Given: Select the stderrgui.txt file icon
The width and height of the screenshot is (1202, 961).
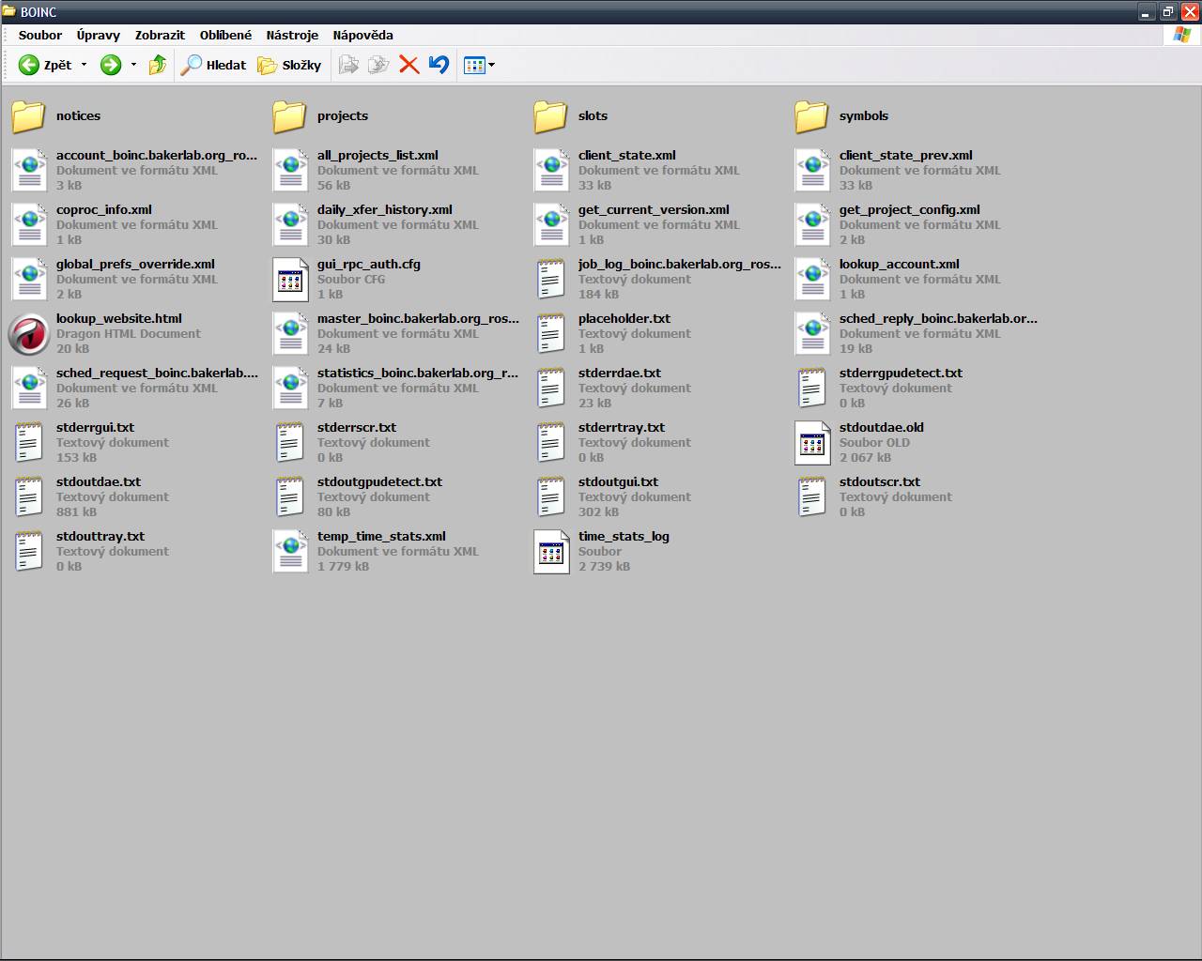Looking at the screenshot, I should pyautogui.click(x=29, y=443).
